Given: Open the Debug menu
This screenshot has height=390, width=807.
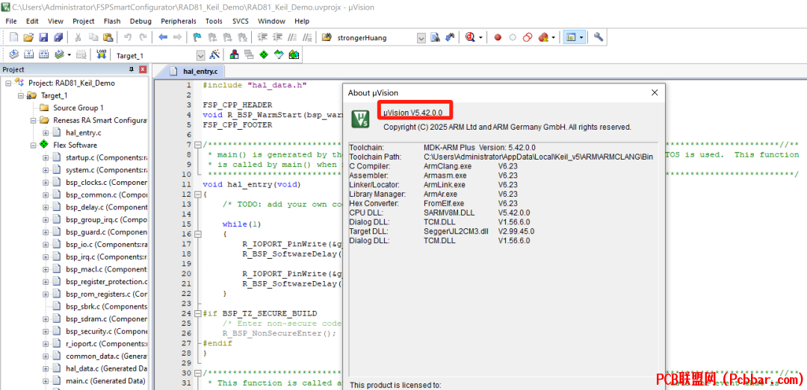Looking at the screenshot, I should point(140,21).
